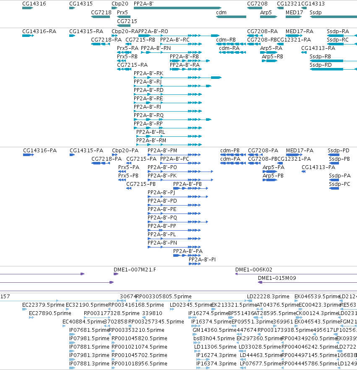Click transcript PP2A-B'-RC label
Image resolution: width=357 pixels, height=370 pixels.
click(175, 40)
